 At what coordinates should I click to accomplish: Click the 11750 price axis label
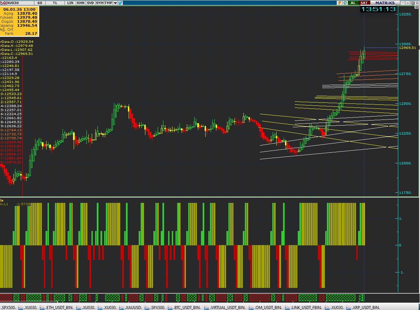click(405, 193)
